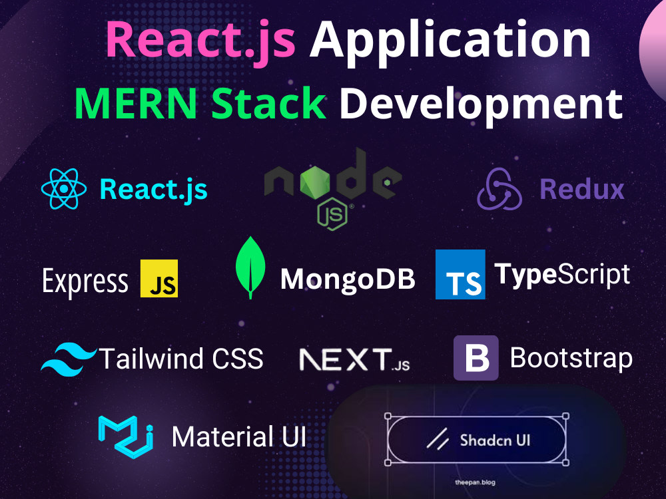The image size is (666, 499).
Task: Click the Express text
Action: (85, 281)
